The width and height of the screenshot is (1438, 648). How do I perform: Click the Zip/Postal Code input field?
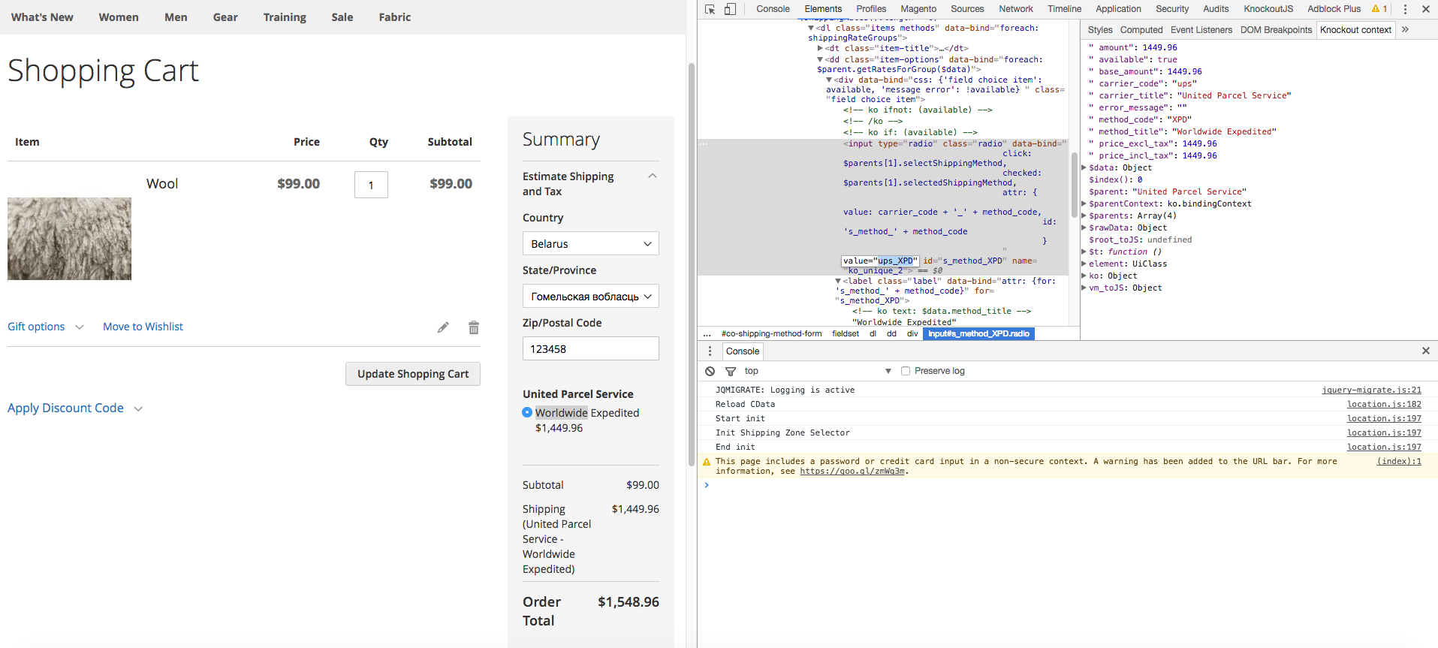tap(590, 349)
